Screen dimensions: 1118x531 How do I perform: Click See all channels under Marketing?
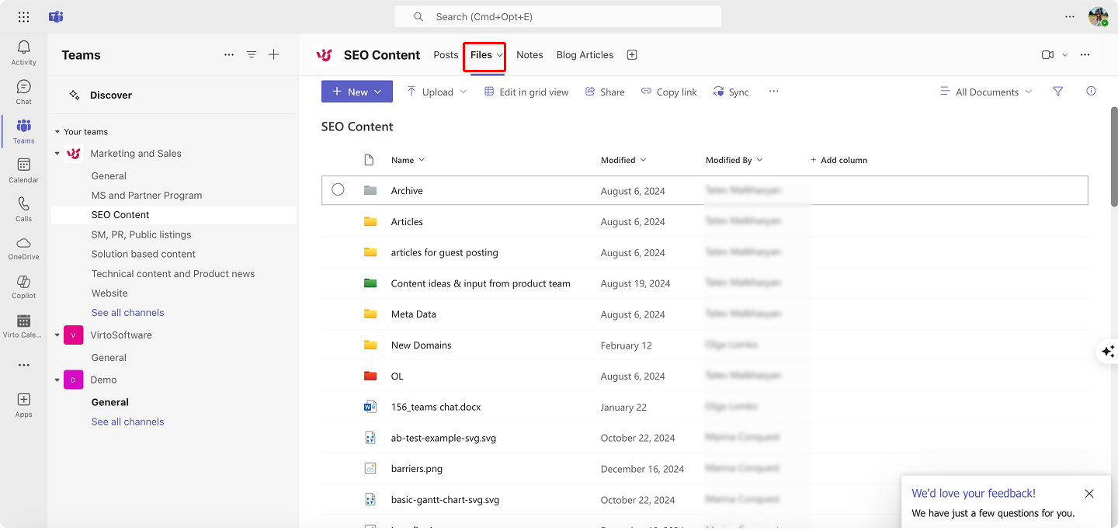click(127, 313)
